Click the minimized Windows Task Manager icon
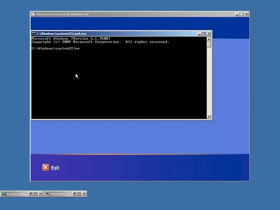 click(x=48, y=194)
